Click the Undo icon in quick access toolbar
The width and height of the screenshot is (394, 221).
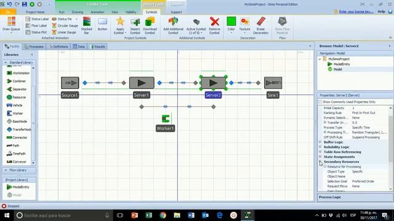[10, 4]
